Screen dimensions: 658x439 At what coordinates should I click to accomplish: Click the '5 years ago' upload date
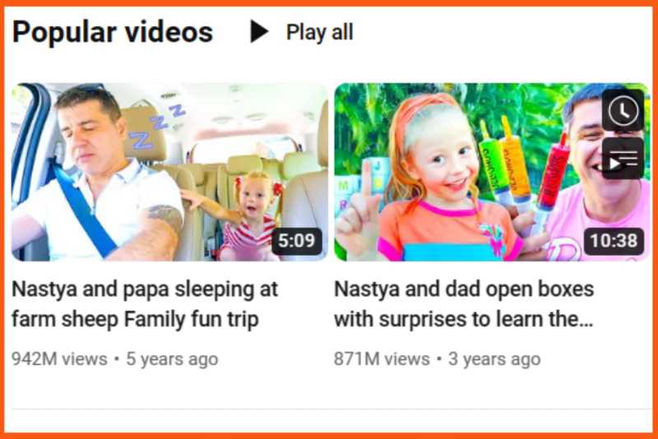point(172,359)
